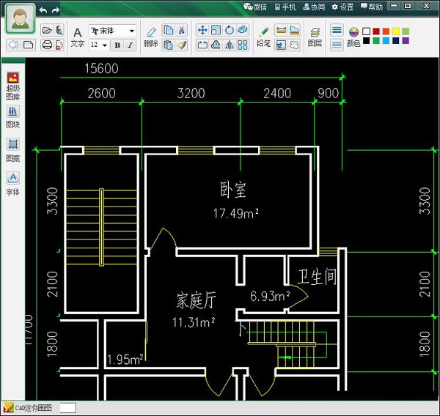Click the print icon
440x416 pixels.
(x=47, y=45)
